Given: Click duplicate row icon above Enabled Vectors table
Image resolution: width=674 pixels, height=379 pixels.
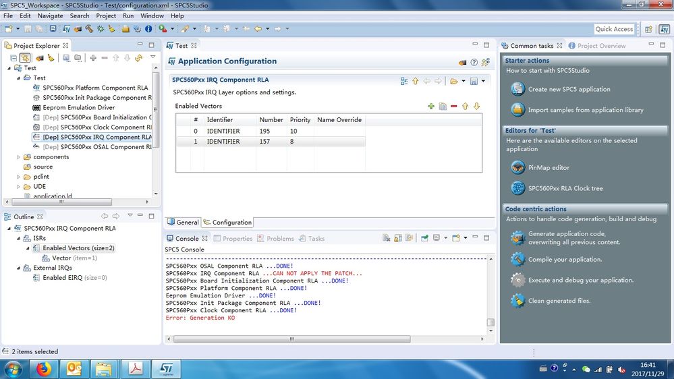Looking at the screenshot, I should pos(443,106).
